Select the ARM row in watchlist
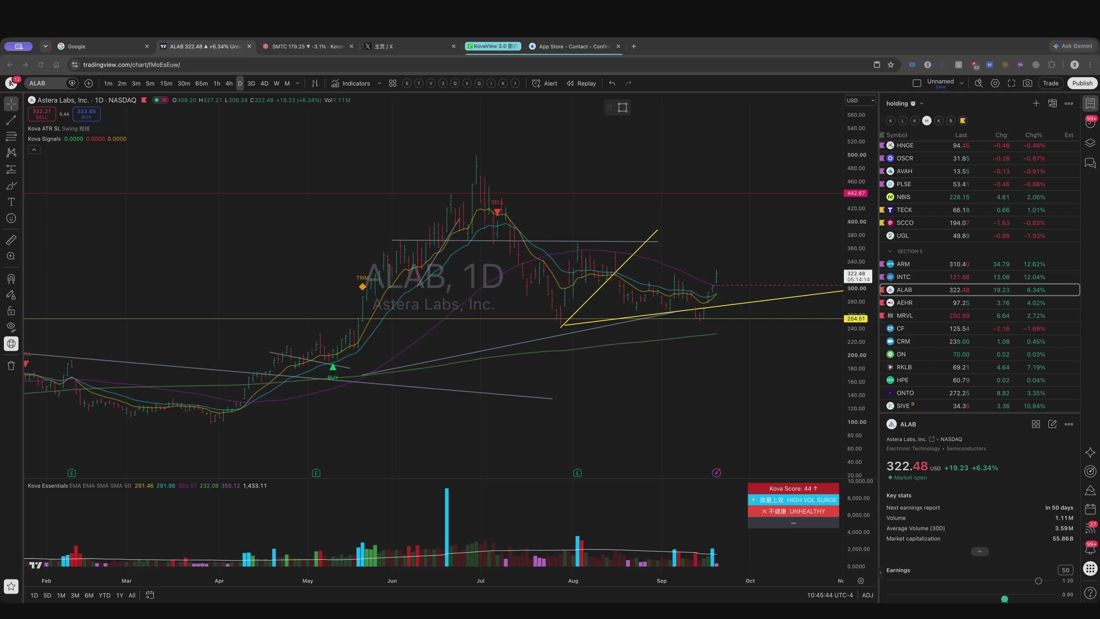This screenshot has height=619, width=1100. click(x=980, y=264)
